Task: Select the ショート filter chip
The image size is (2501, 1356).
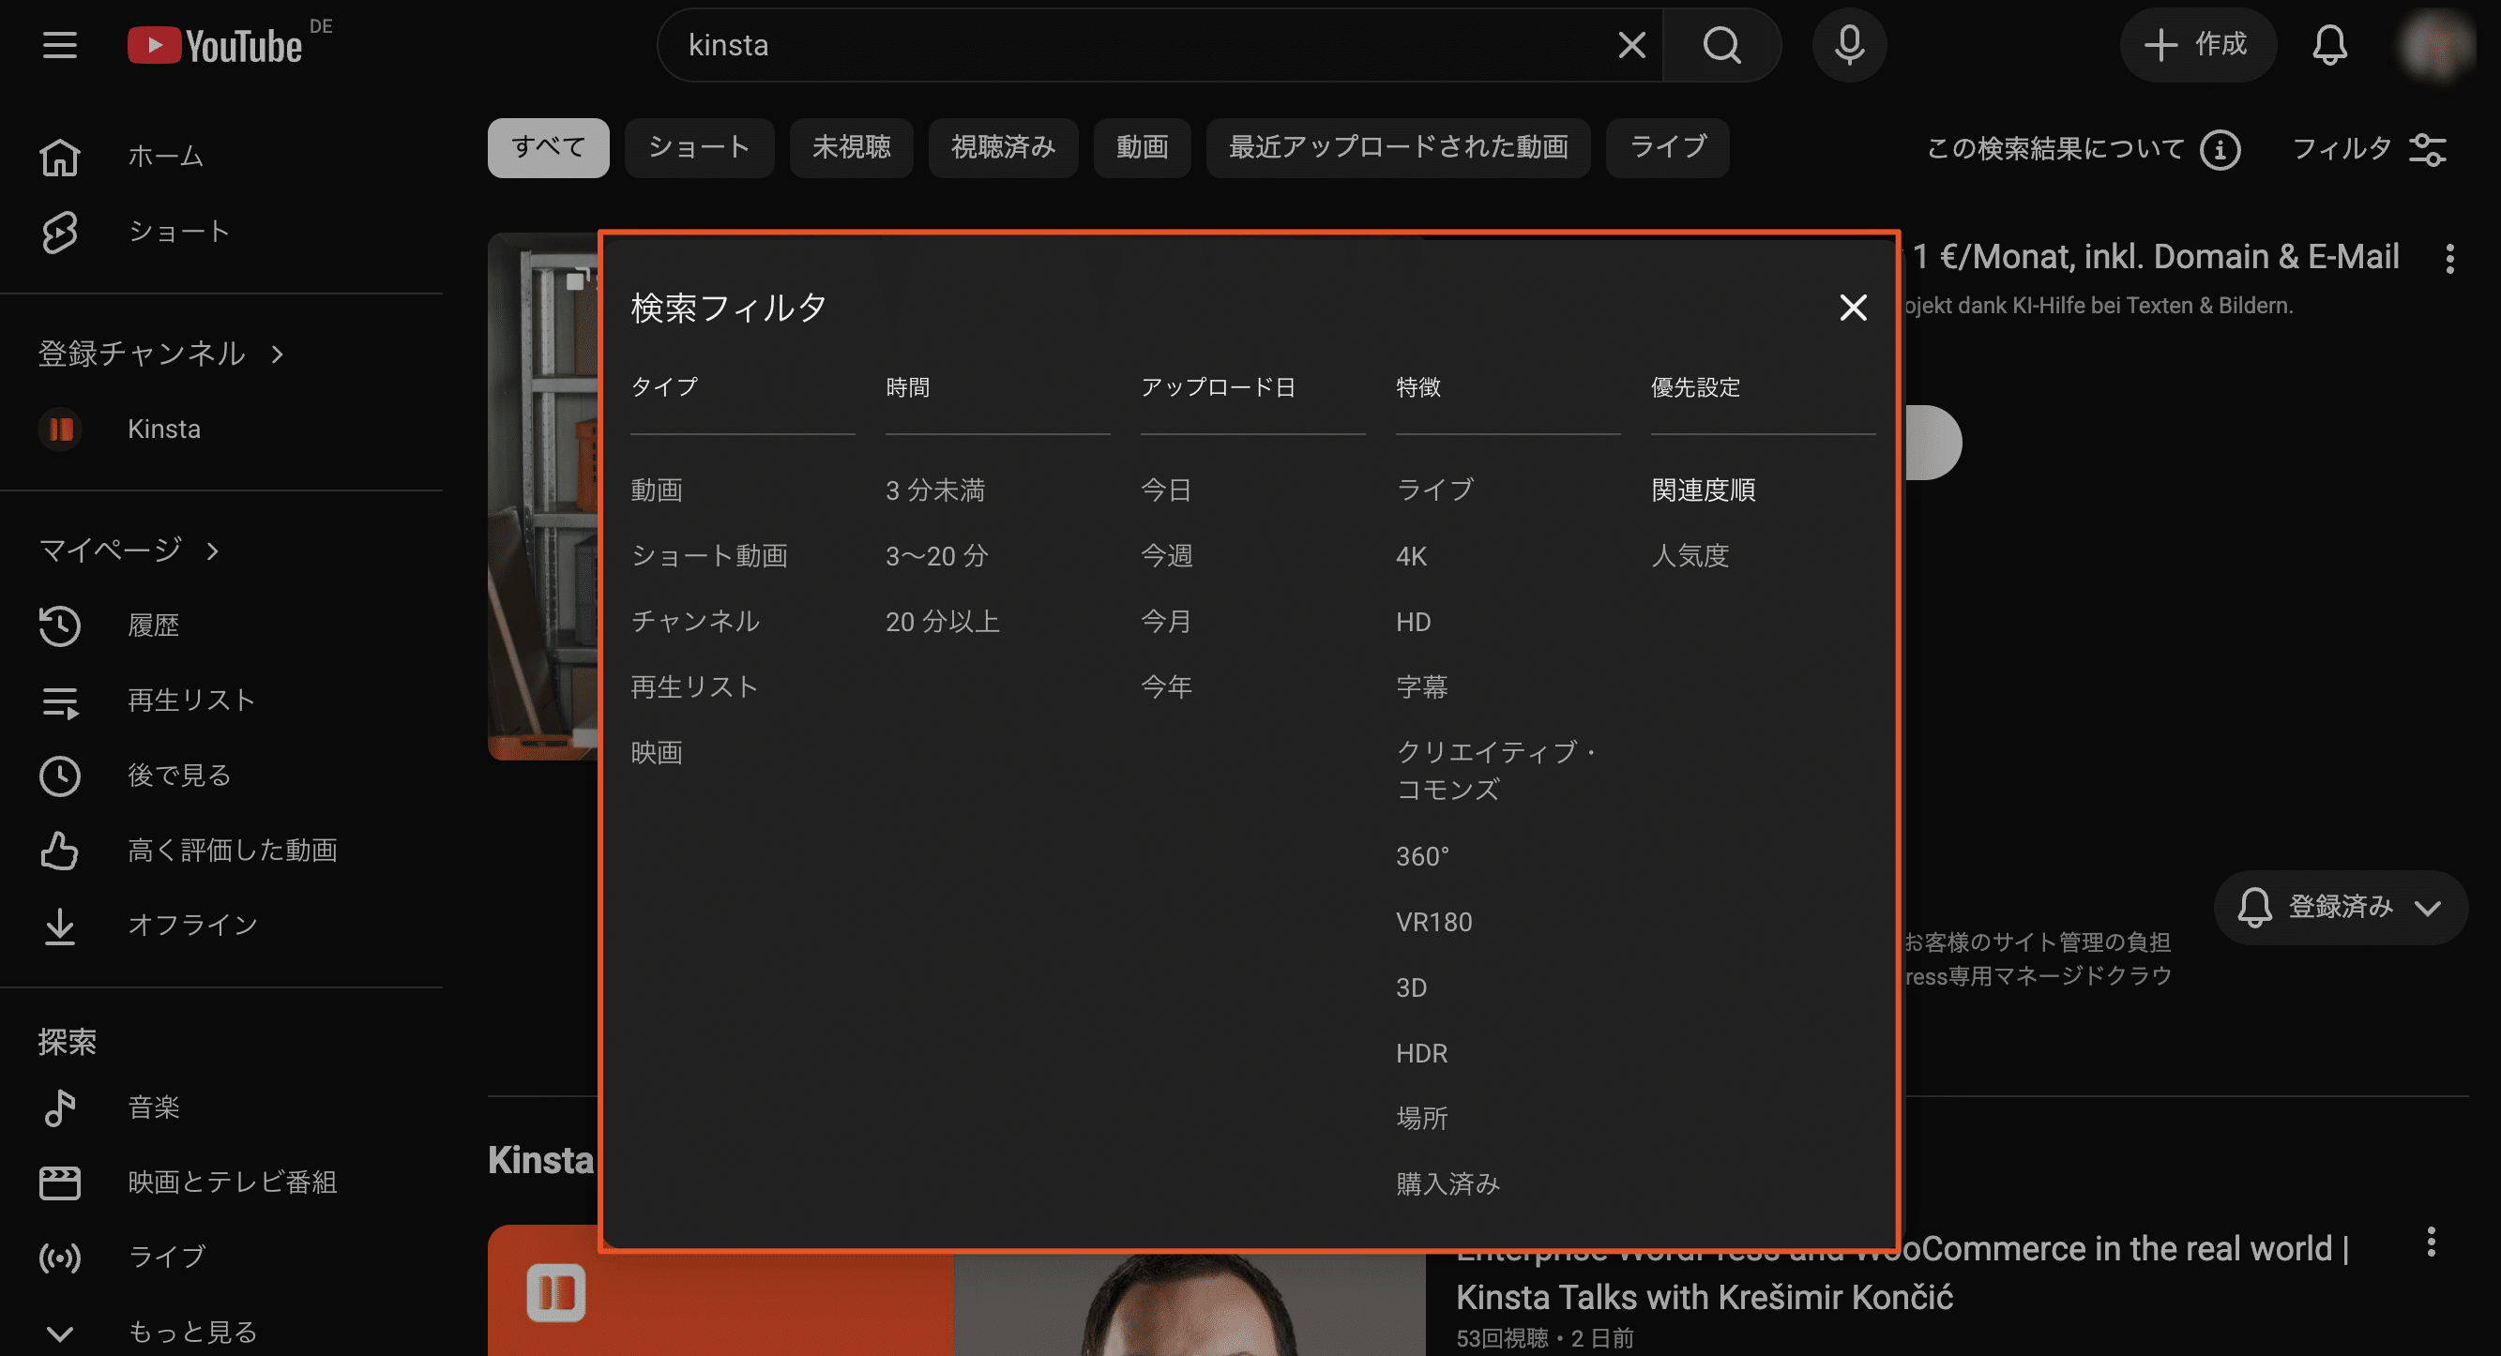Action: [x=699, y=147]
